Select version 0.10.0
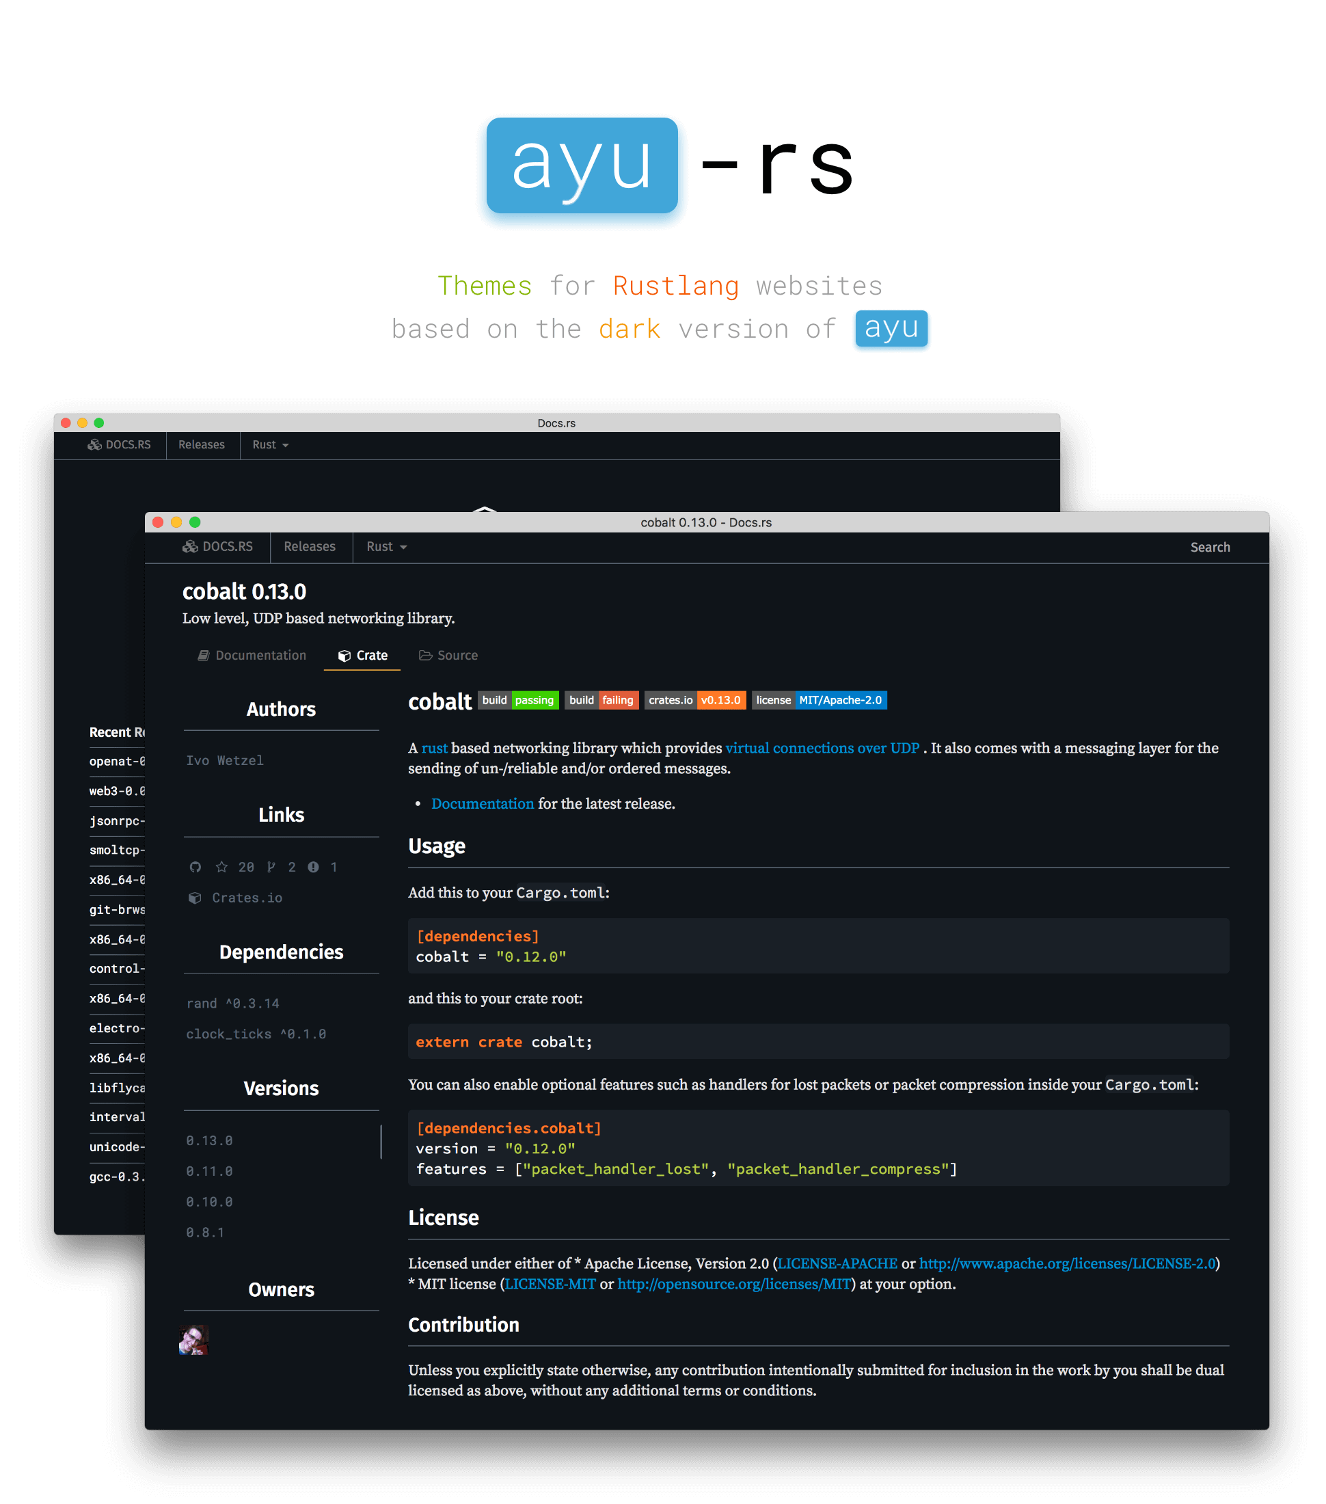Viewport: 1326px width, 1504px height. [x=209, y=1202]
